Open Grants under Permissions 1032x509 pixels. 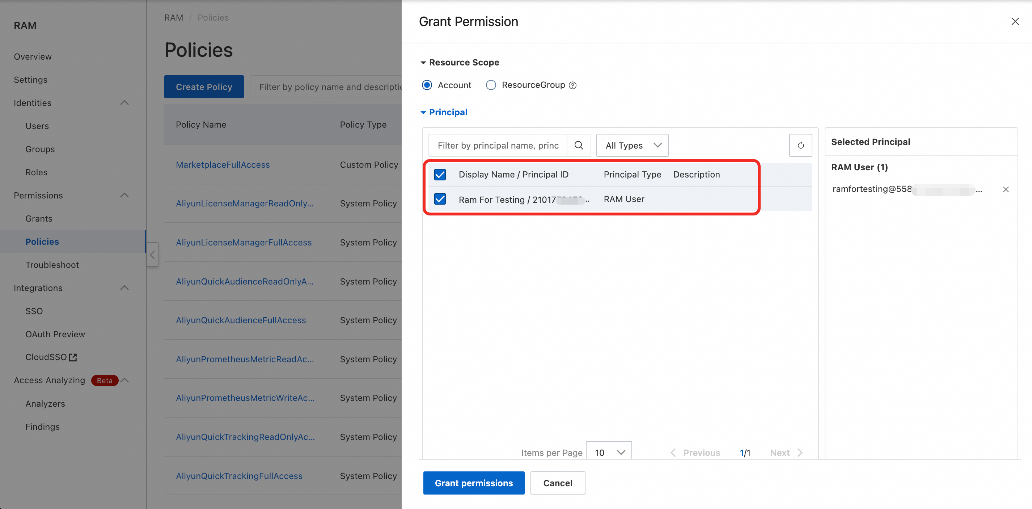(39, 218)
